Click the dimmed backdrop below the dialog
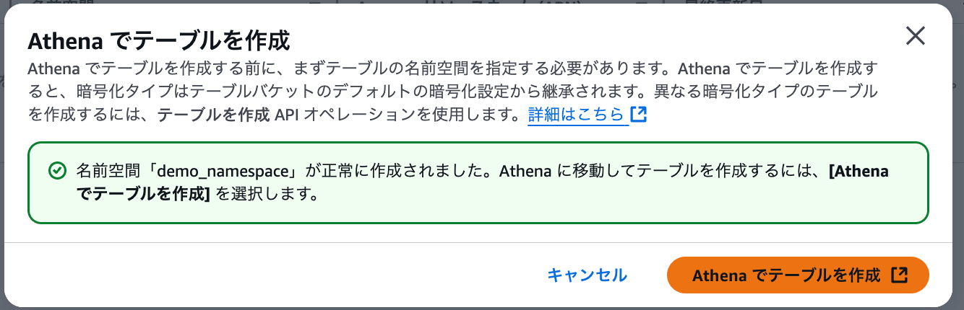The image size is (964, 310). (x=482, y=308)
